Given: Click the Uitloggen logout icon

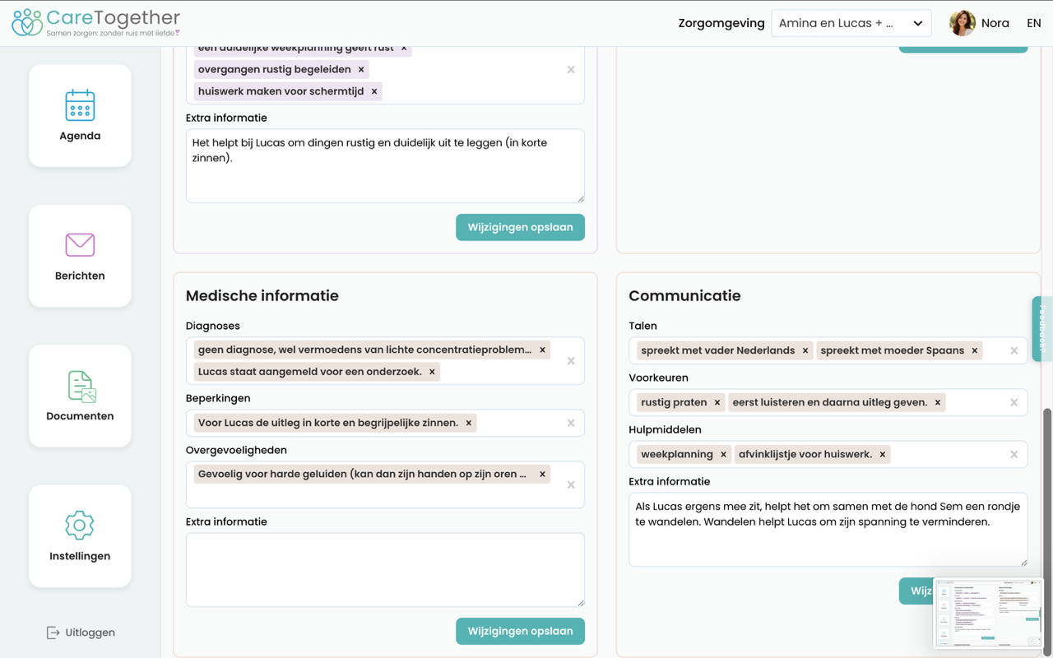Looking at the screenshot, I should point(53,633).
